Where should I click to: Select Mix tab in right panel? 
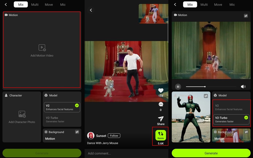(x=190, y=5)
